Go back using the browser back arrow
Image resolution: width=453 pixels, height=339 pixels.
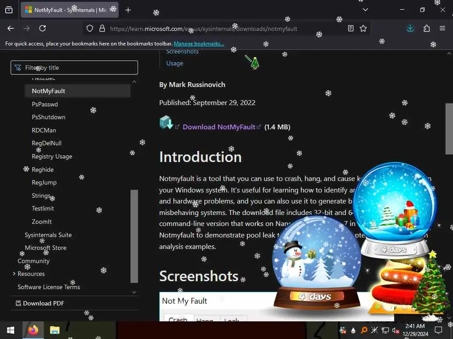[11, 28]
